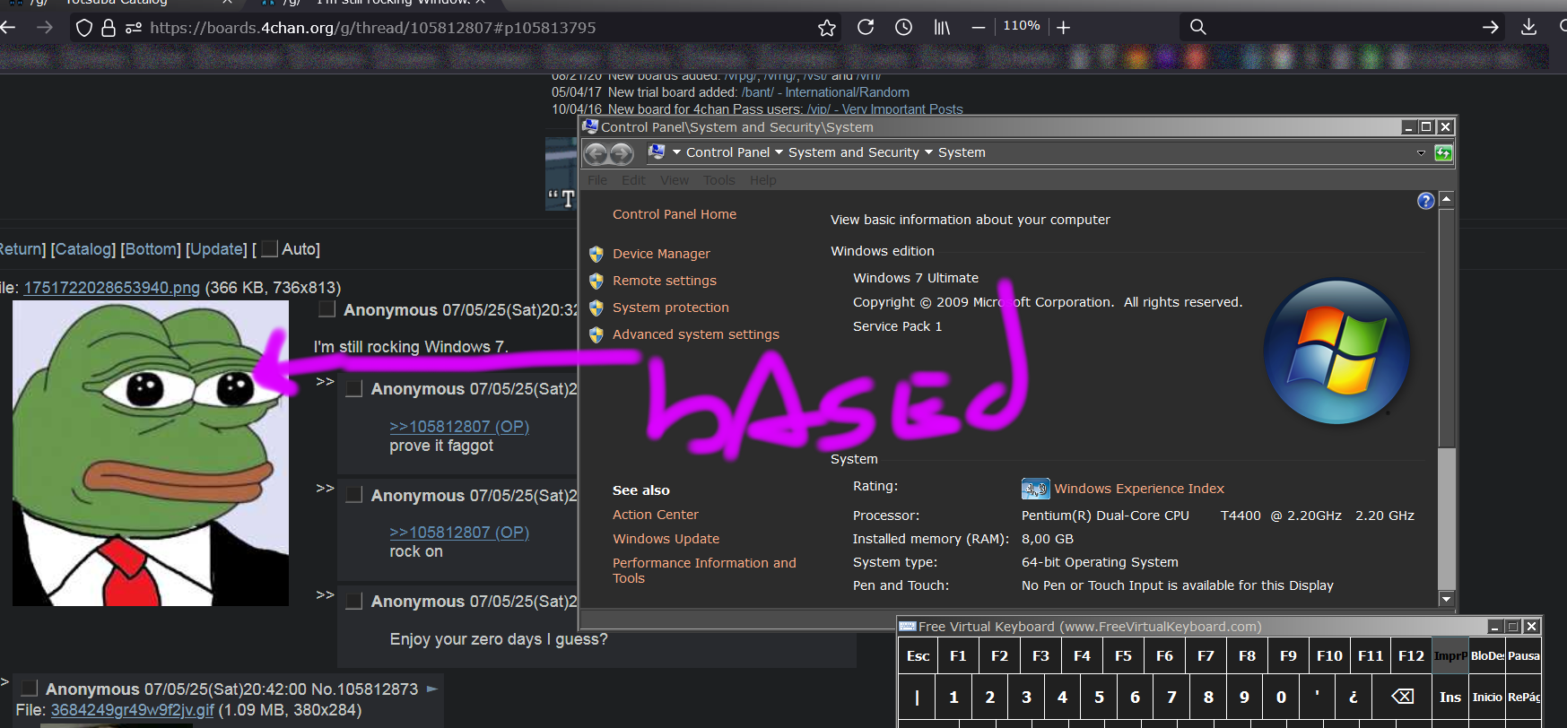Open file link 1751722028653940.png

click(x=112, y=288)
